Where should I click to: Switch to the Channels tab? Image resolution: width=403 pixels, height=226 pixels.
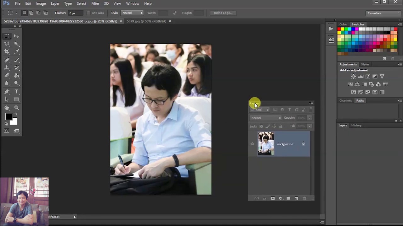[x=345, y=101]
